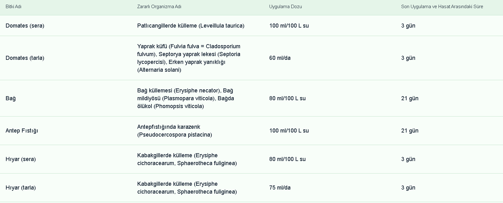The width and height of the screenshot is (503, 203).
Task: Select the 'Domates (tarla)' row label
Action: [x=25, y=58]
